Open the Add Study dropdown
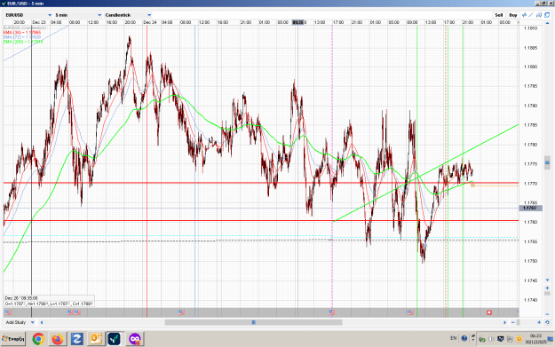The image size is (555, 347). [20, 322]
